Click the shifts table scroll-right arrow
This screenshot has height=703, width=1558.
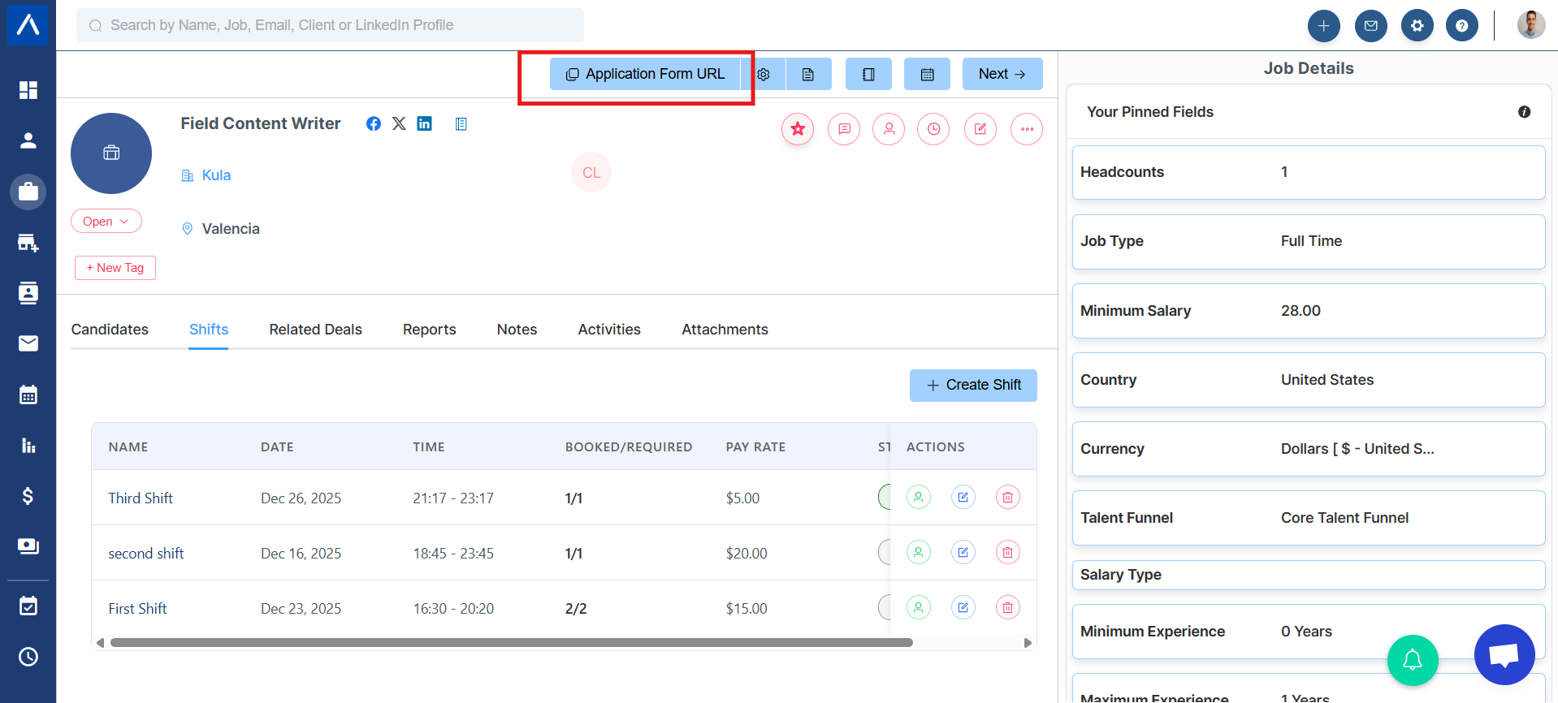click(x=1028, y=643)
